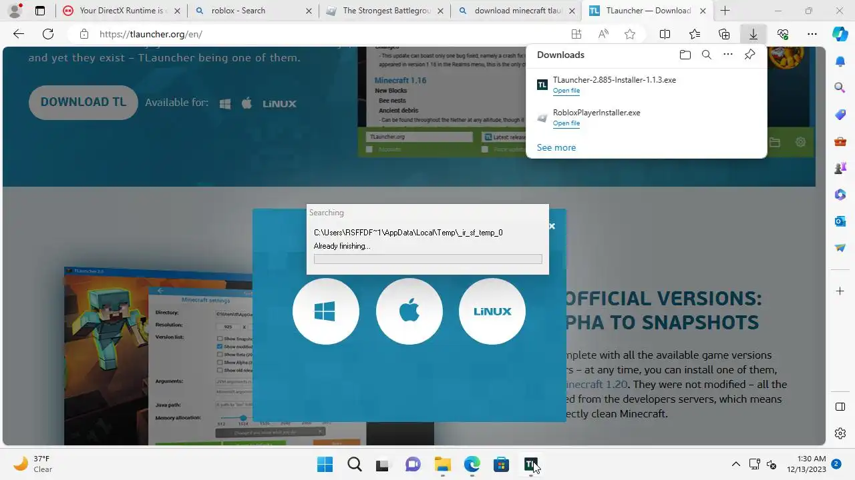Switch to download minecraft tlauncher search tab
This screenshot has height=480, width=855.
(x=516, y=11)
